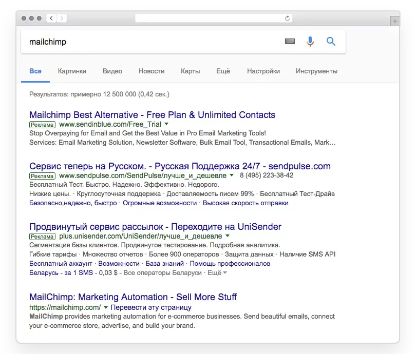The image size is (416, 354).
Task: Open Mailchimp Best Alternative ad title
Action: [153, 115]
